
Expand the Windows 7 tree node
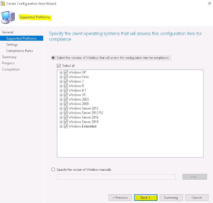[61, 82]
